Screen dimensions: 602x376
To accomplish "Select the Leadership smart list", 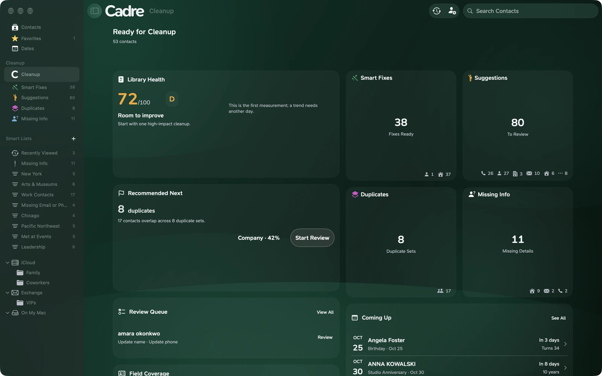I will tap(42, 247).
